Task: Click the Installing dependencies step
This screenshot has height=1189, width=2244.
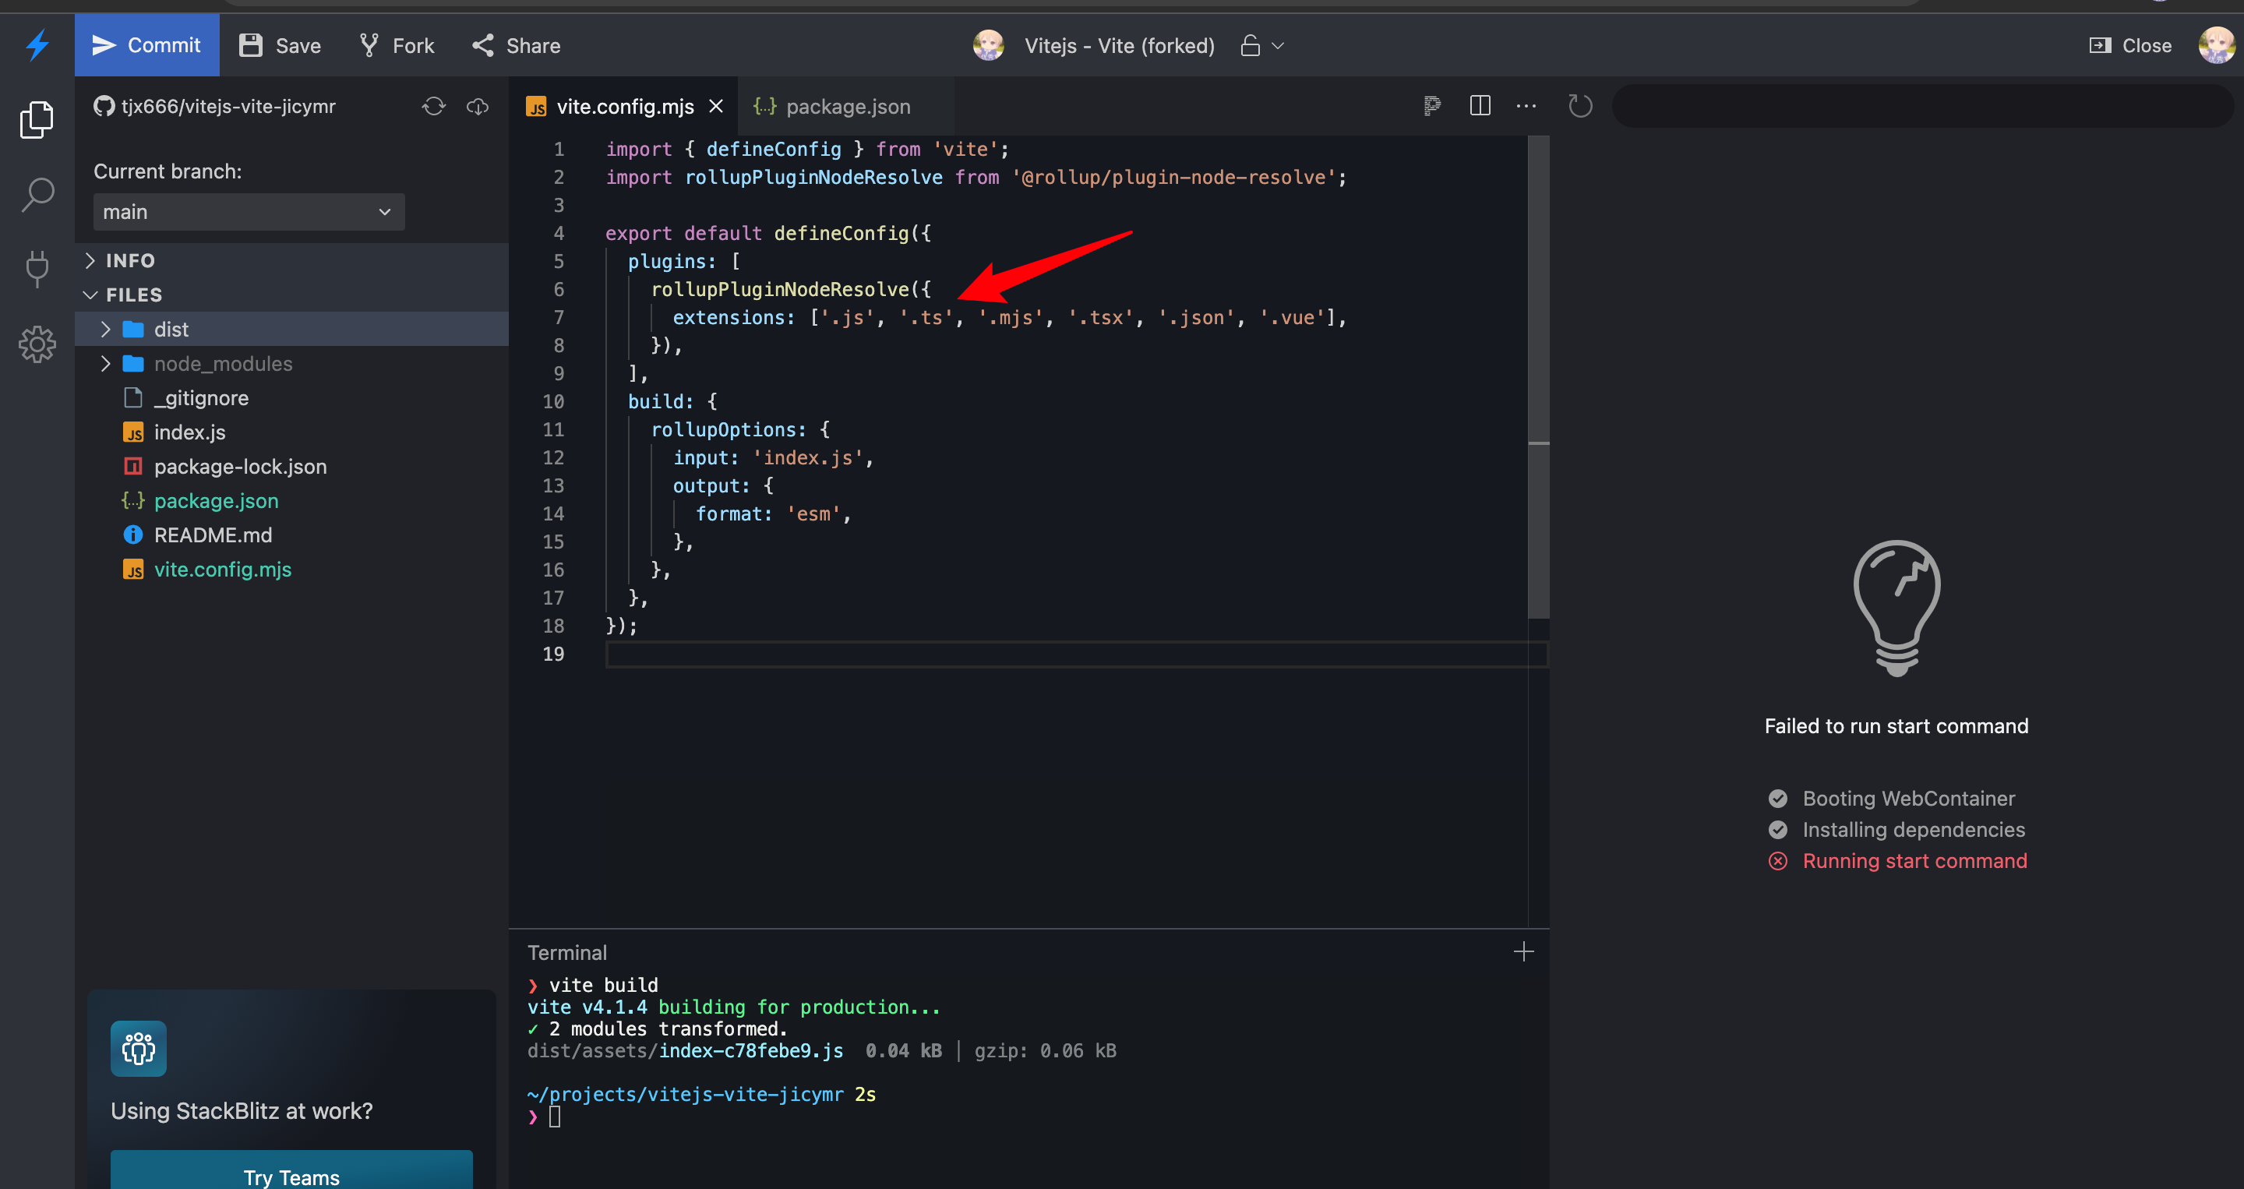Action: point(1896,829)
